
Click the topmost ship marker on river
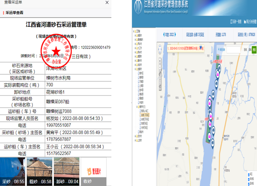[x=219, y=68]
